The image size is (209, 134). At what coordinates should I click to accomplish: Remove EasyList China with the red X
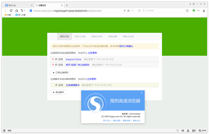[53, 59]
